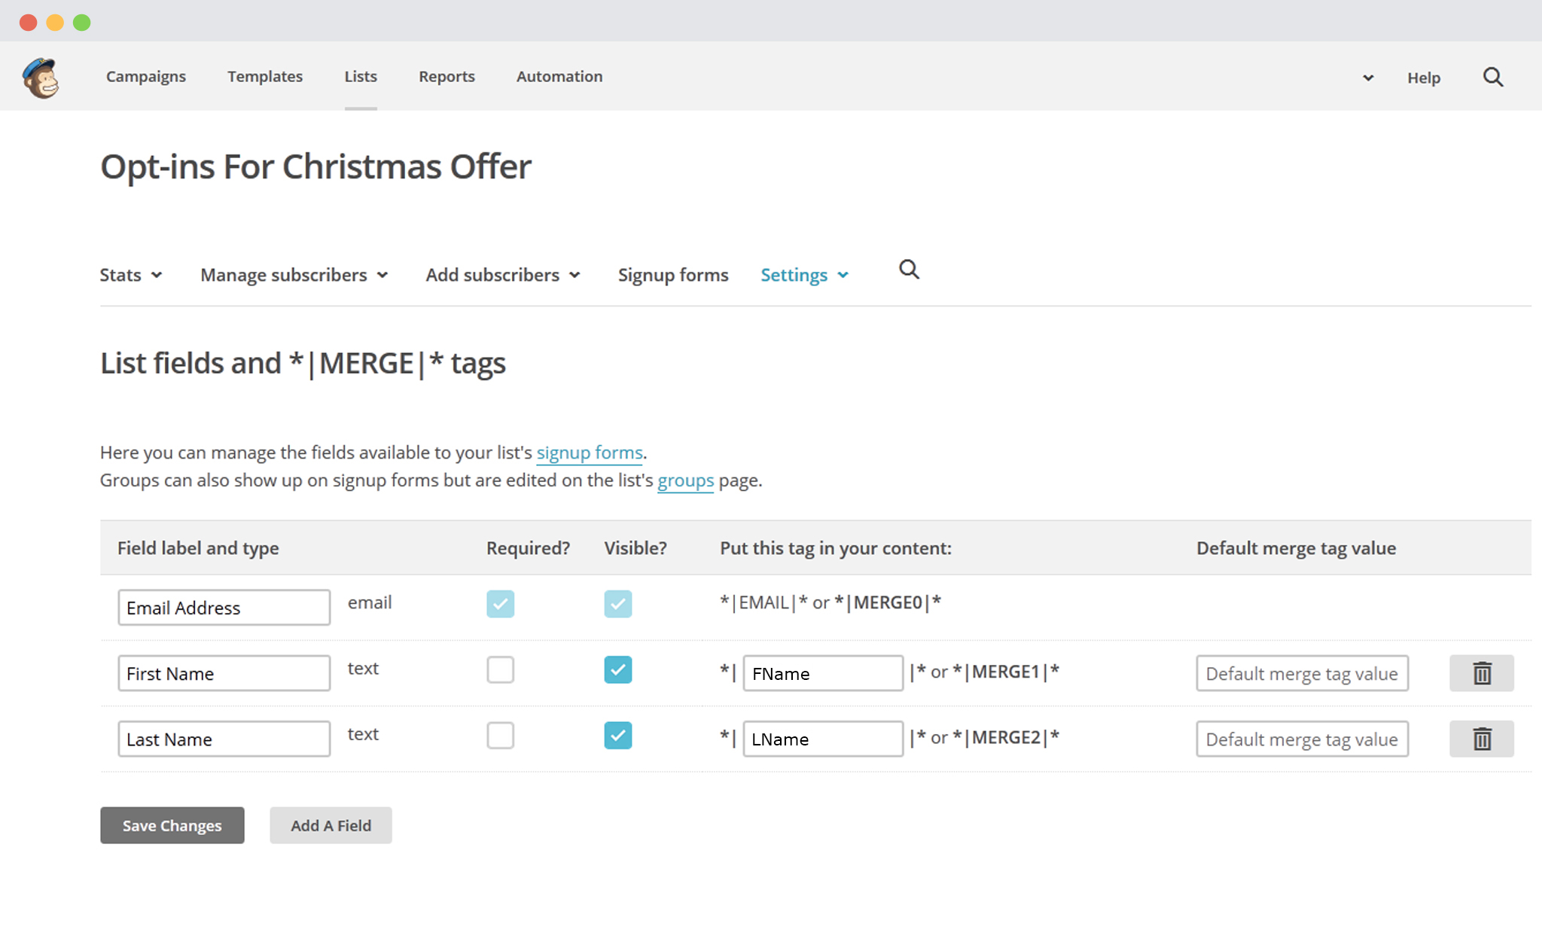Edit the First Name field label
1542x948 pixels.
(x=224, y=673)
